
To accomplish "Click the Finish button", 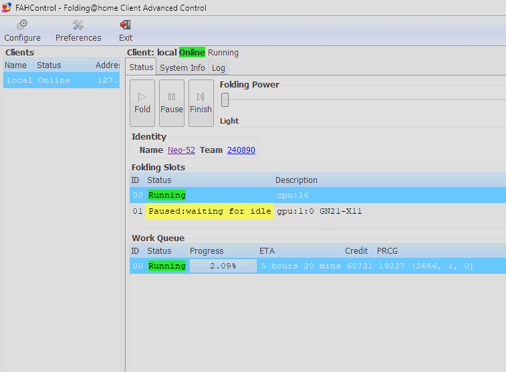I will (201, 103).
